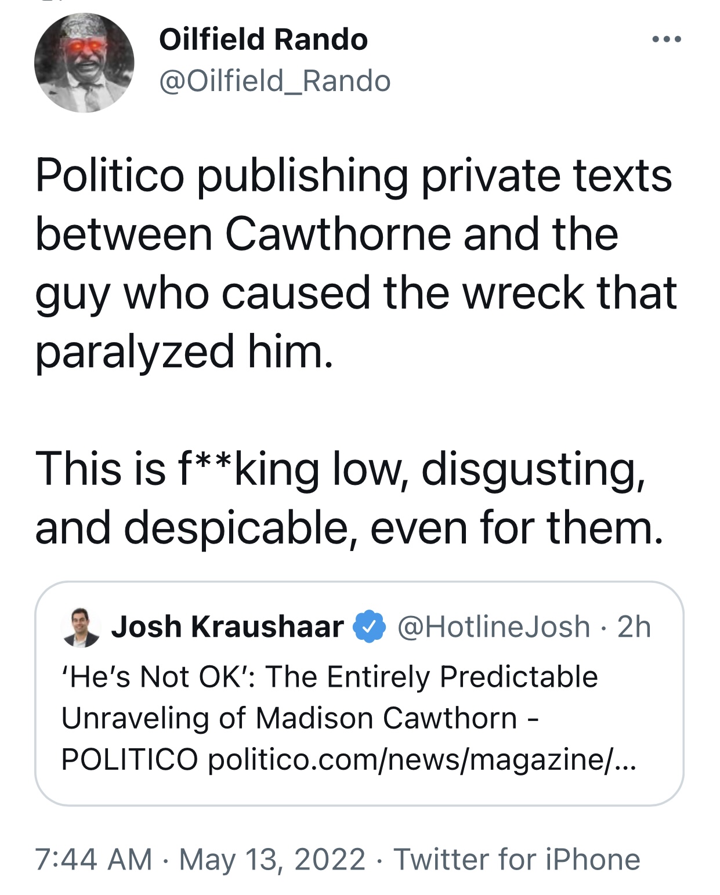Image resolution: width=720 pixels, height=895 pixels.
Task: Open the @Oilfield_Rando handle link
Action: click(x=274, y=81)
